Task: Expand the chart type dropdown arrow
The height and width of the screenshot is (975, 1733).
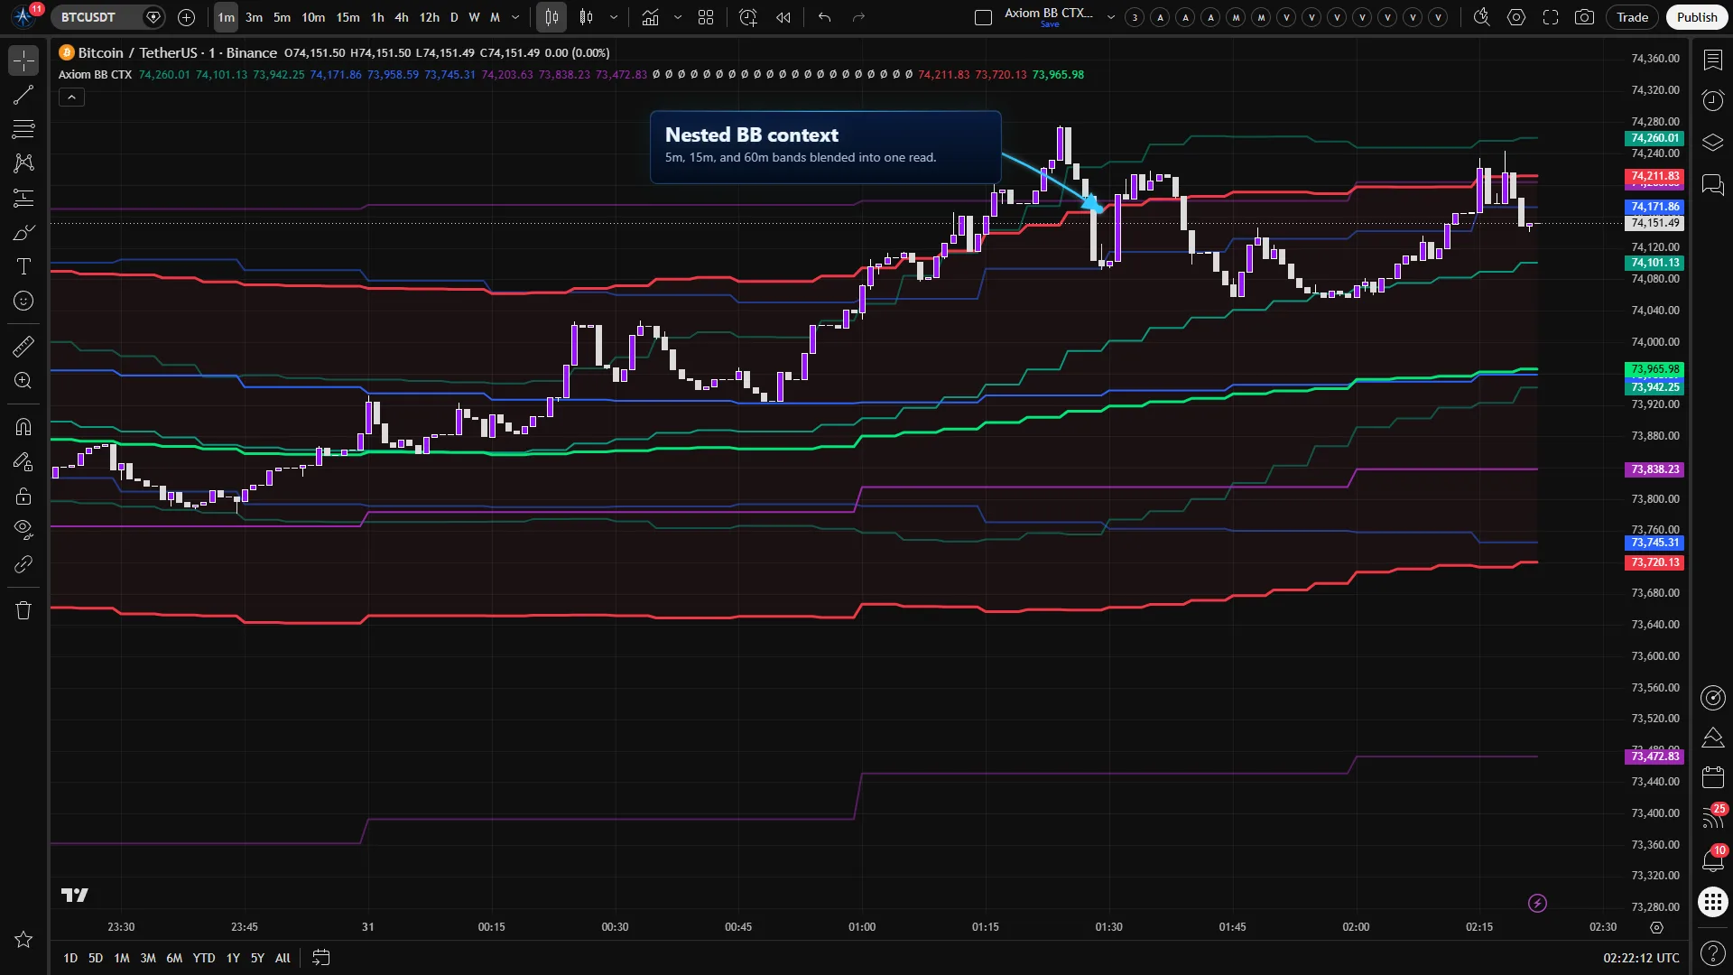Action: click(x=614, y=17)
